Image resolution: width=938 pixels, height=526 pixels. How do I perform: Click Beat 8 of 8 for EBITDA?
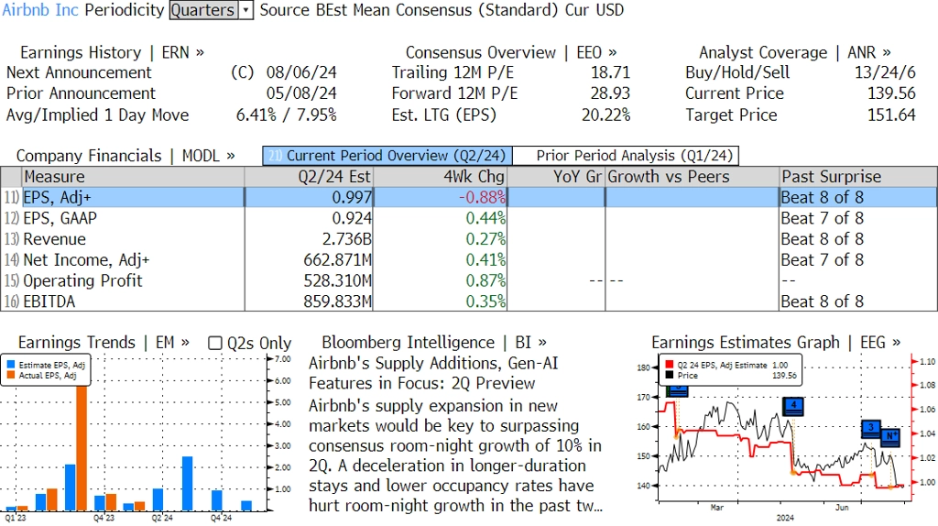point(822,301)
